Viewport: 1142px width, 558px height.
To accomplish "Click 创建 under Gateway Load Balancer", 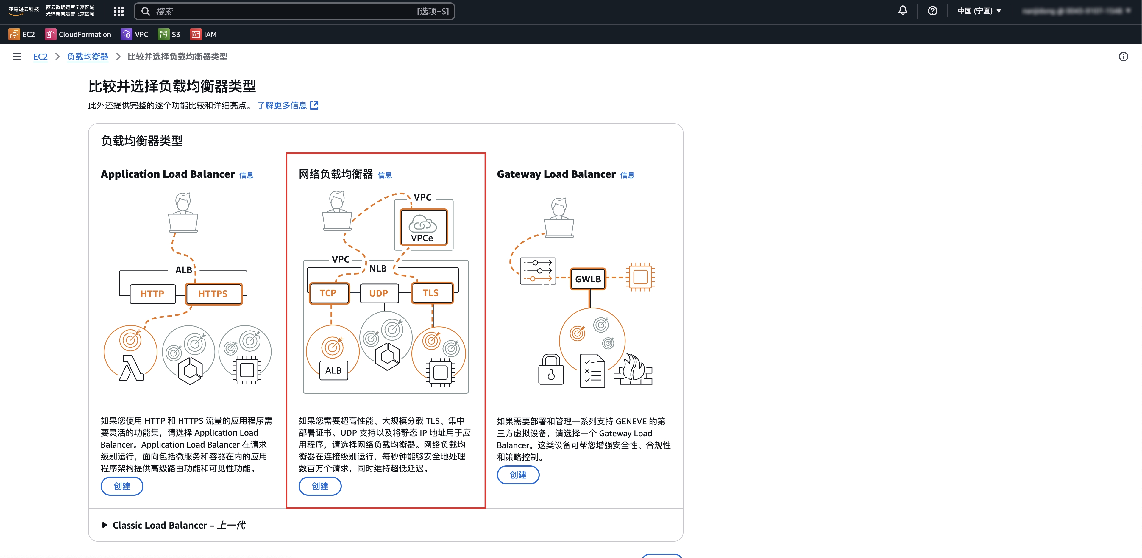I will [518, 475].
